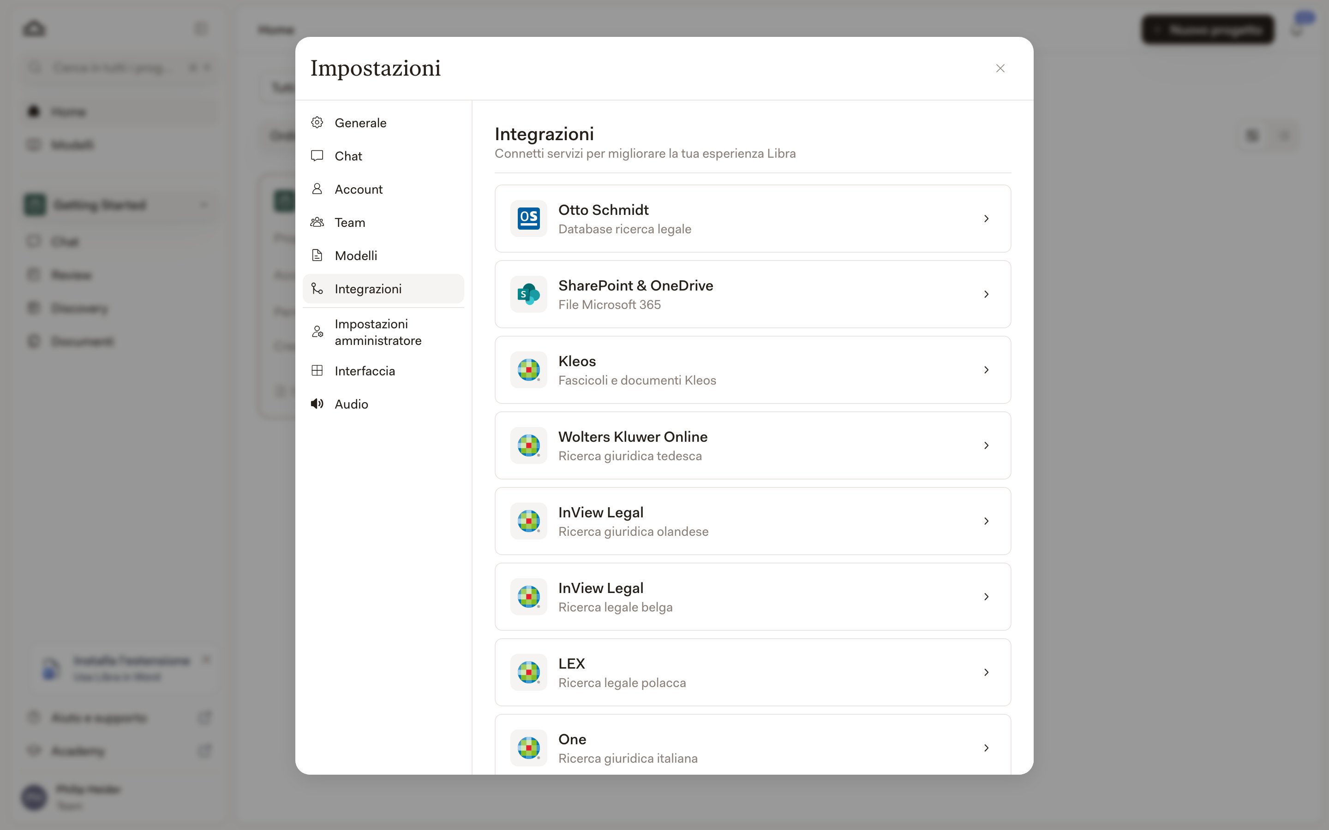1329x830 pixels.
Task: Click Nuovo progetto button in background
Action: (1208, 29)
